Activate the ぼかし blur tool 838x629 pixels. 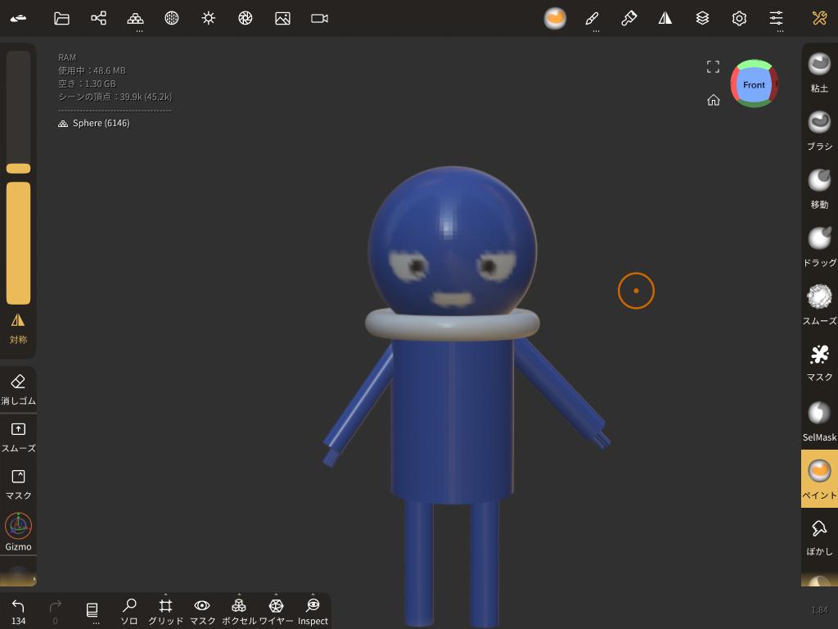click(x=819, y=536)
